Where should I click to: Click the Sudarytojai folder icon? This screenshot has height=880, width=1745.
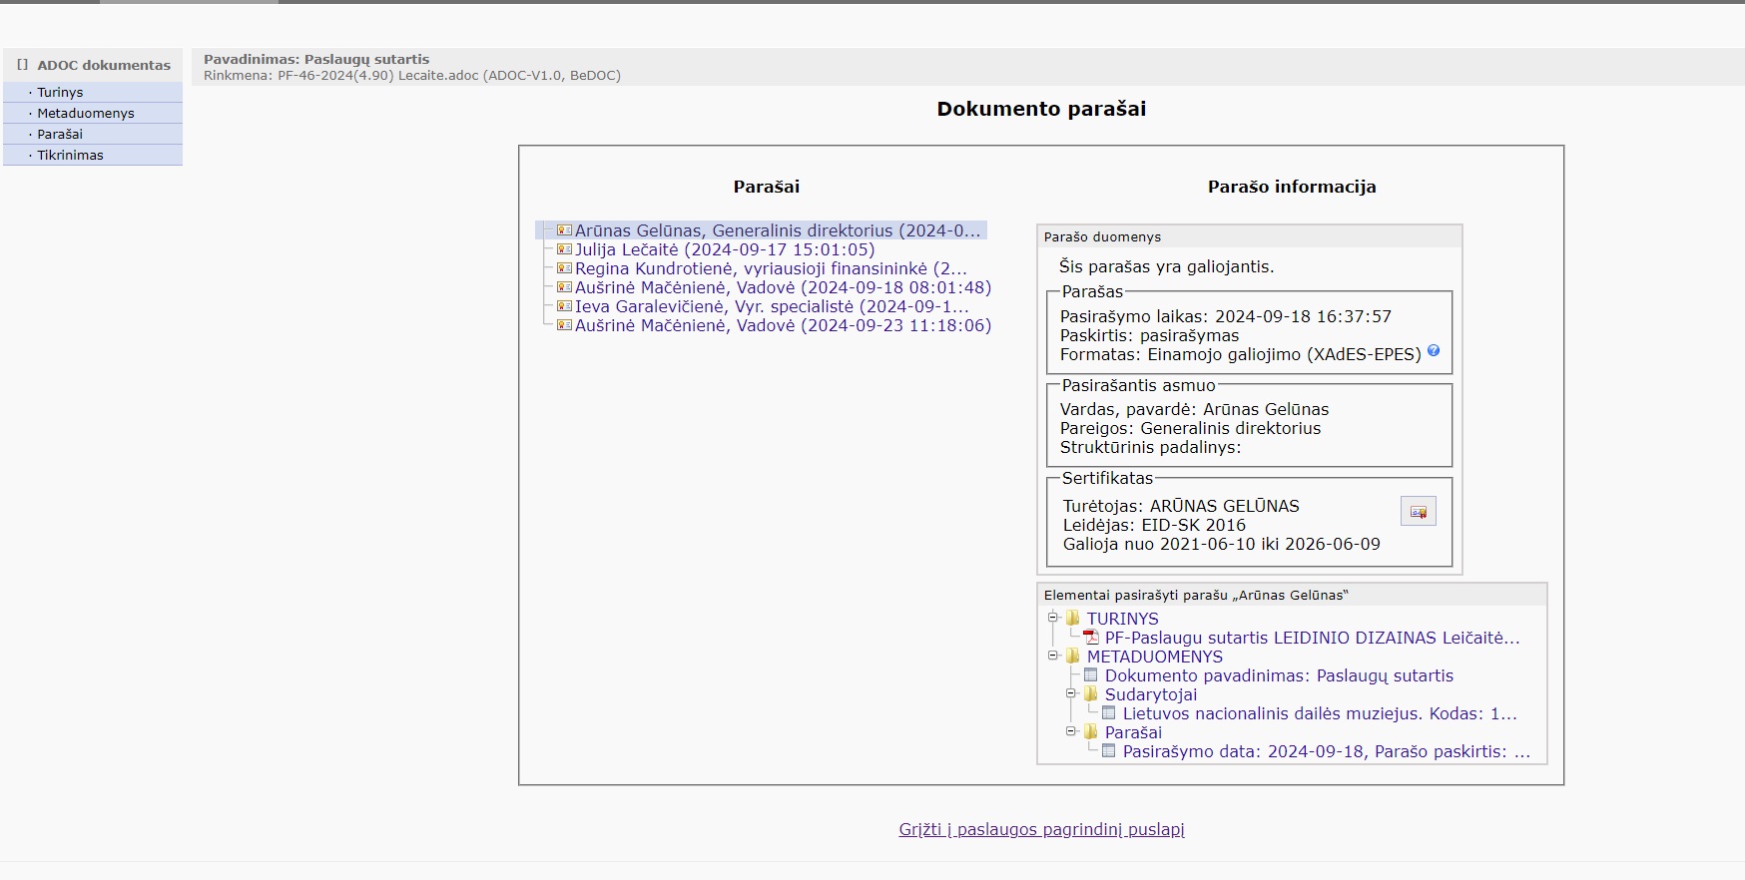(x=1091, y=694)
